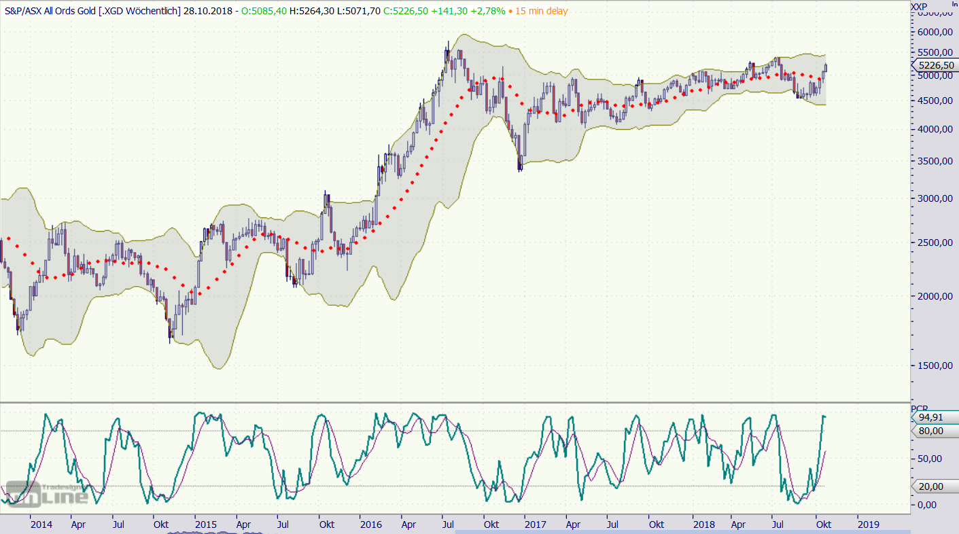959x534 pixels.
Task: Click the '2500,00' price axis label
Action: [x=934, y=243]
